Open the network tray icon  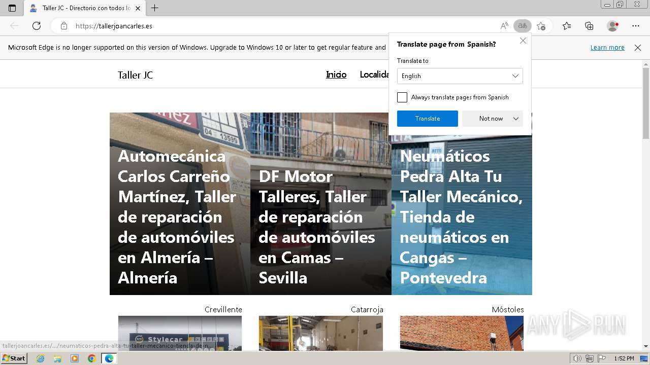[590, 358]
